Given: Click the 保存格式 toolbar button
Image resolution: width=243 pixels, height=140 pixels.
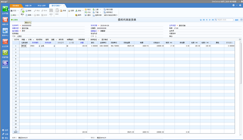Looking at the screenshot, I should coord(108,12).
